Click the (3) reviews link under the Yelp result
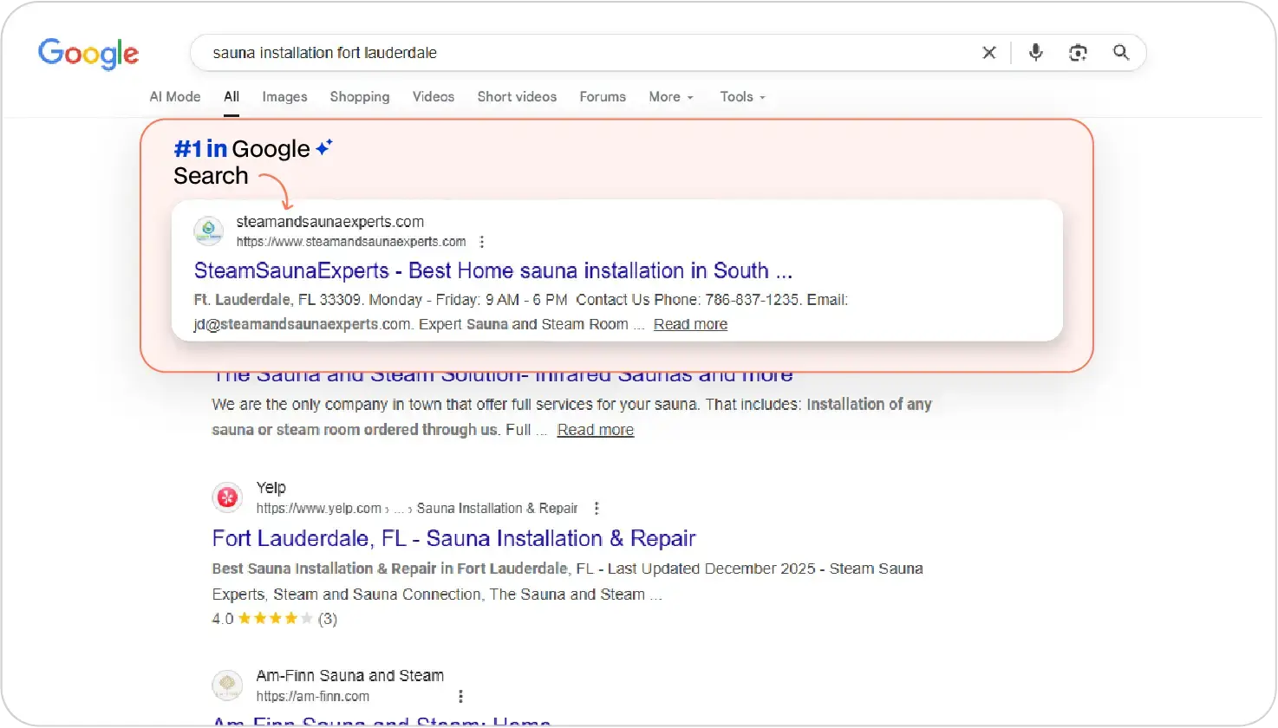This screenshot has height=728, width=1278. [x=329, y=618]
